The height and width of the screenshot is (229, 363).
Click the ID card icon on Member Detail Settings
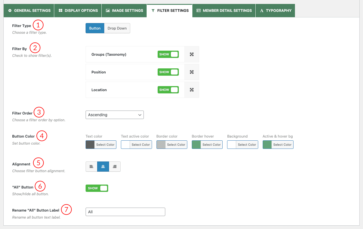[199, 11]
